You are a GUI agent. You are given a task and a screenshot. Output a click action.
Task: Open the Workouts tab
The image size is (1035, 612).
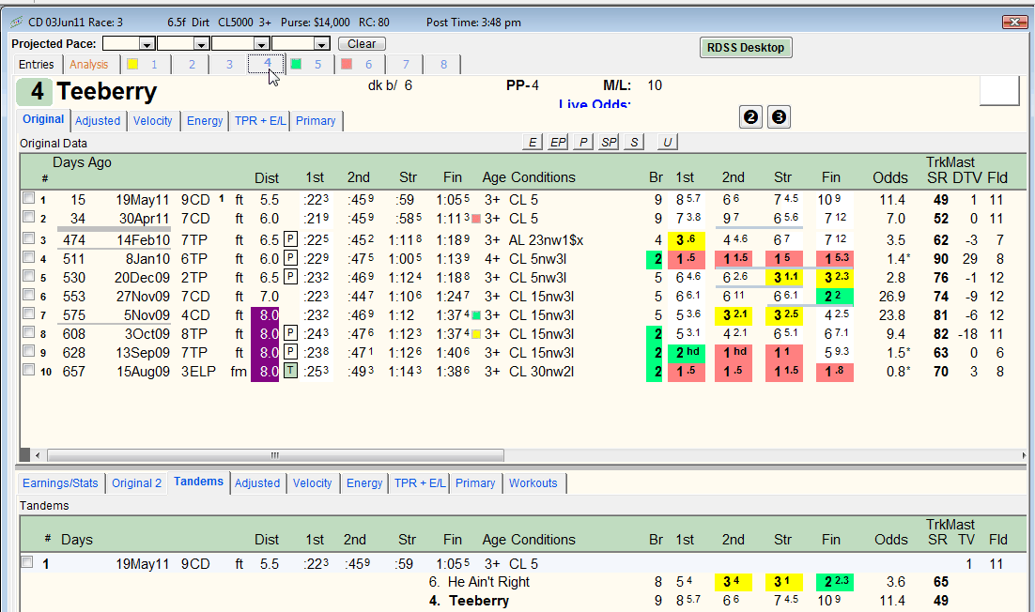coord(533,483)
